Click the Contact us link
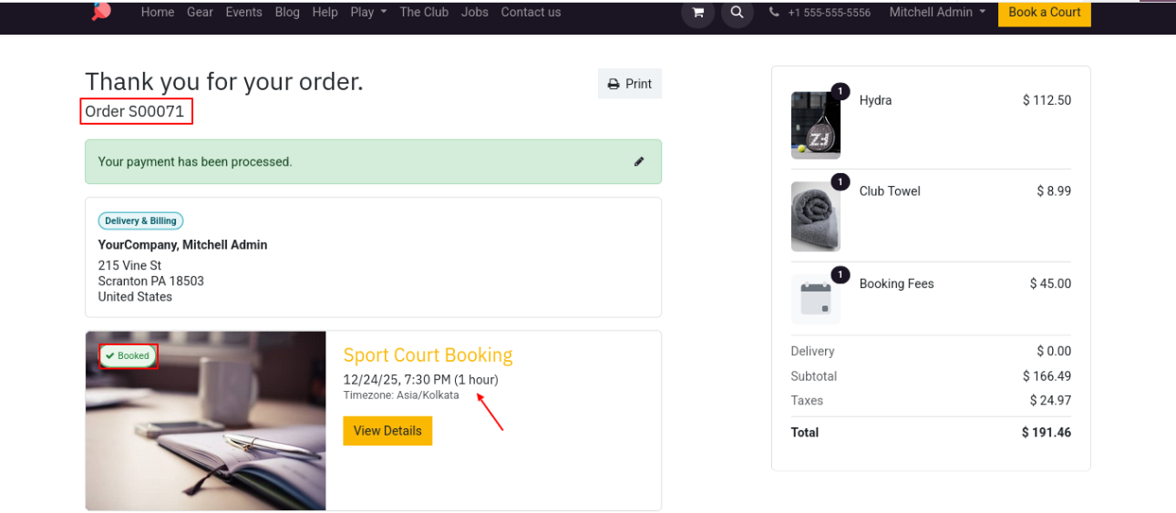This screenshot has height=513, width=1176. (x=531, y=12)
